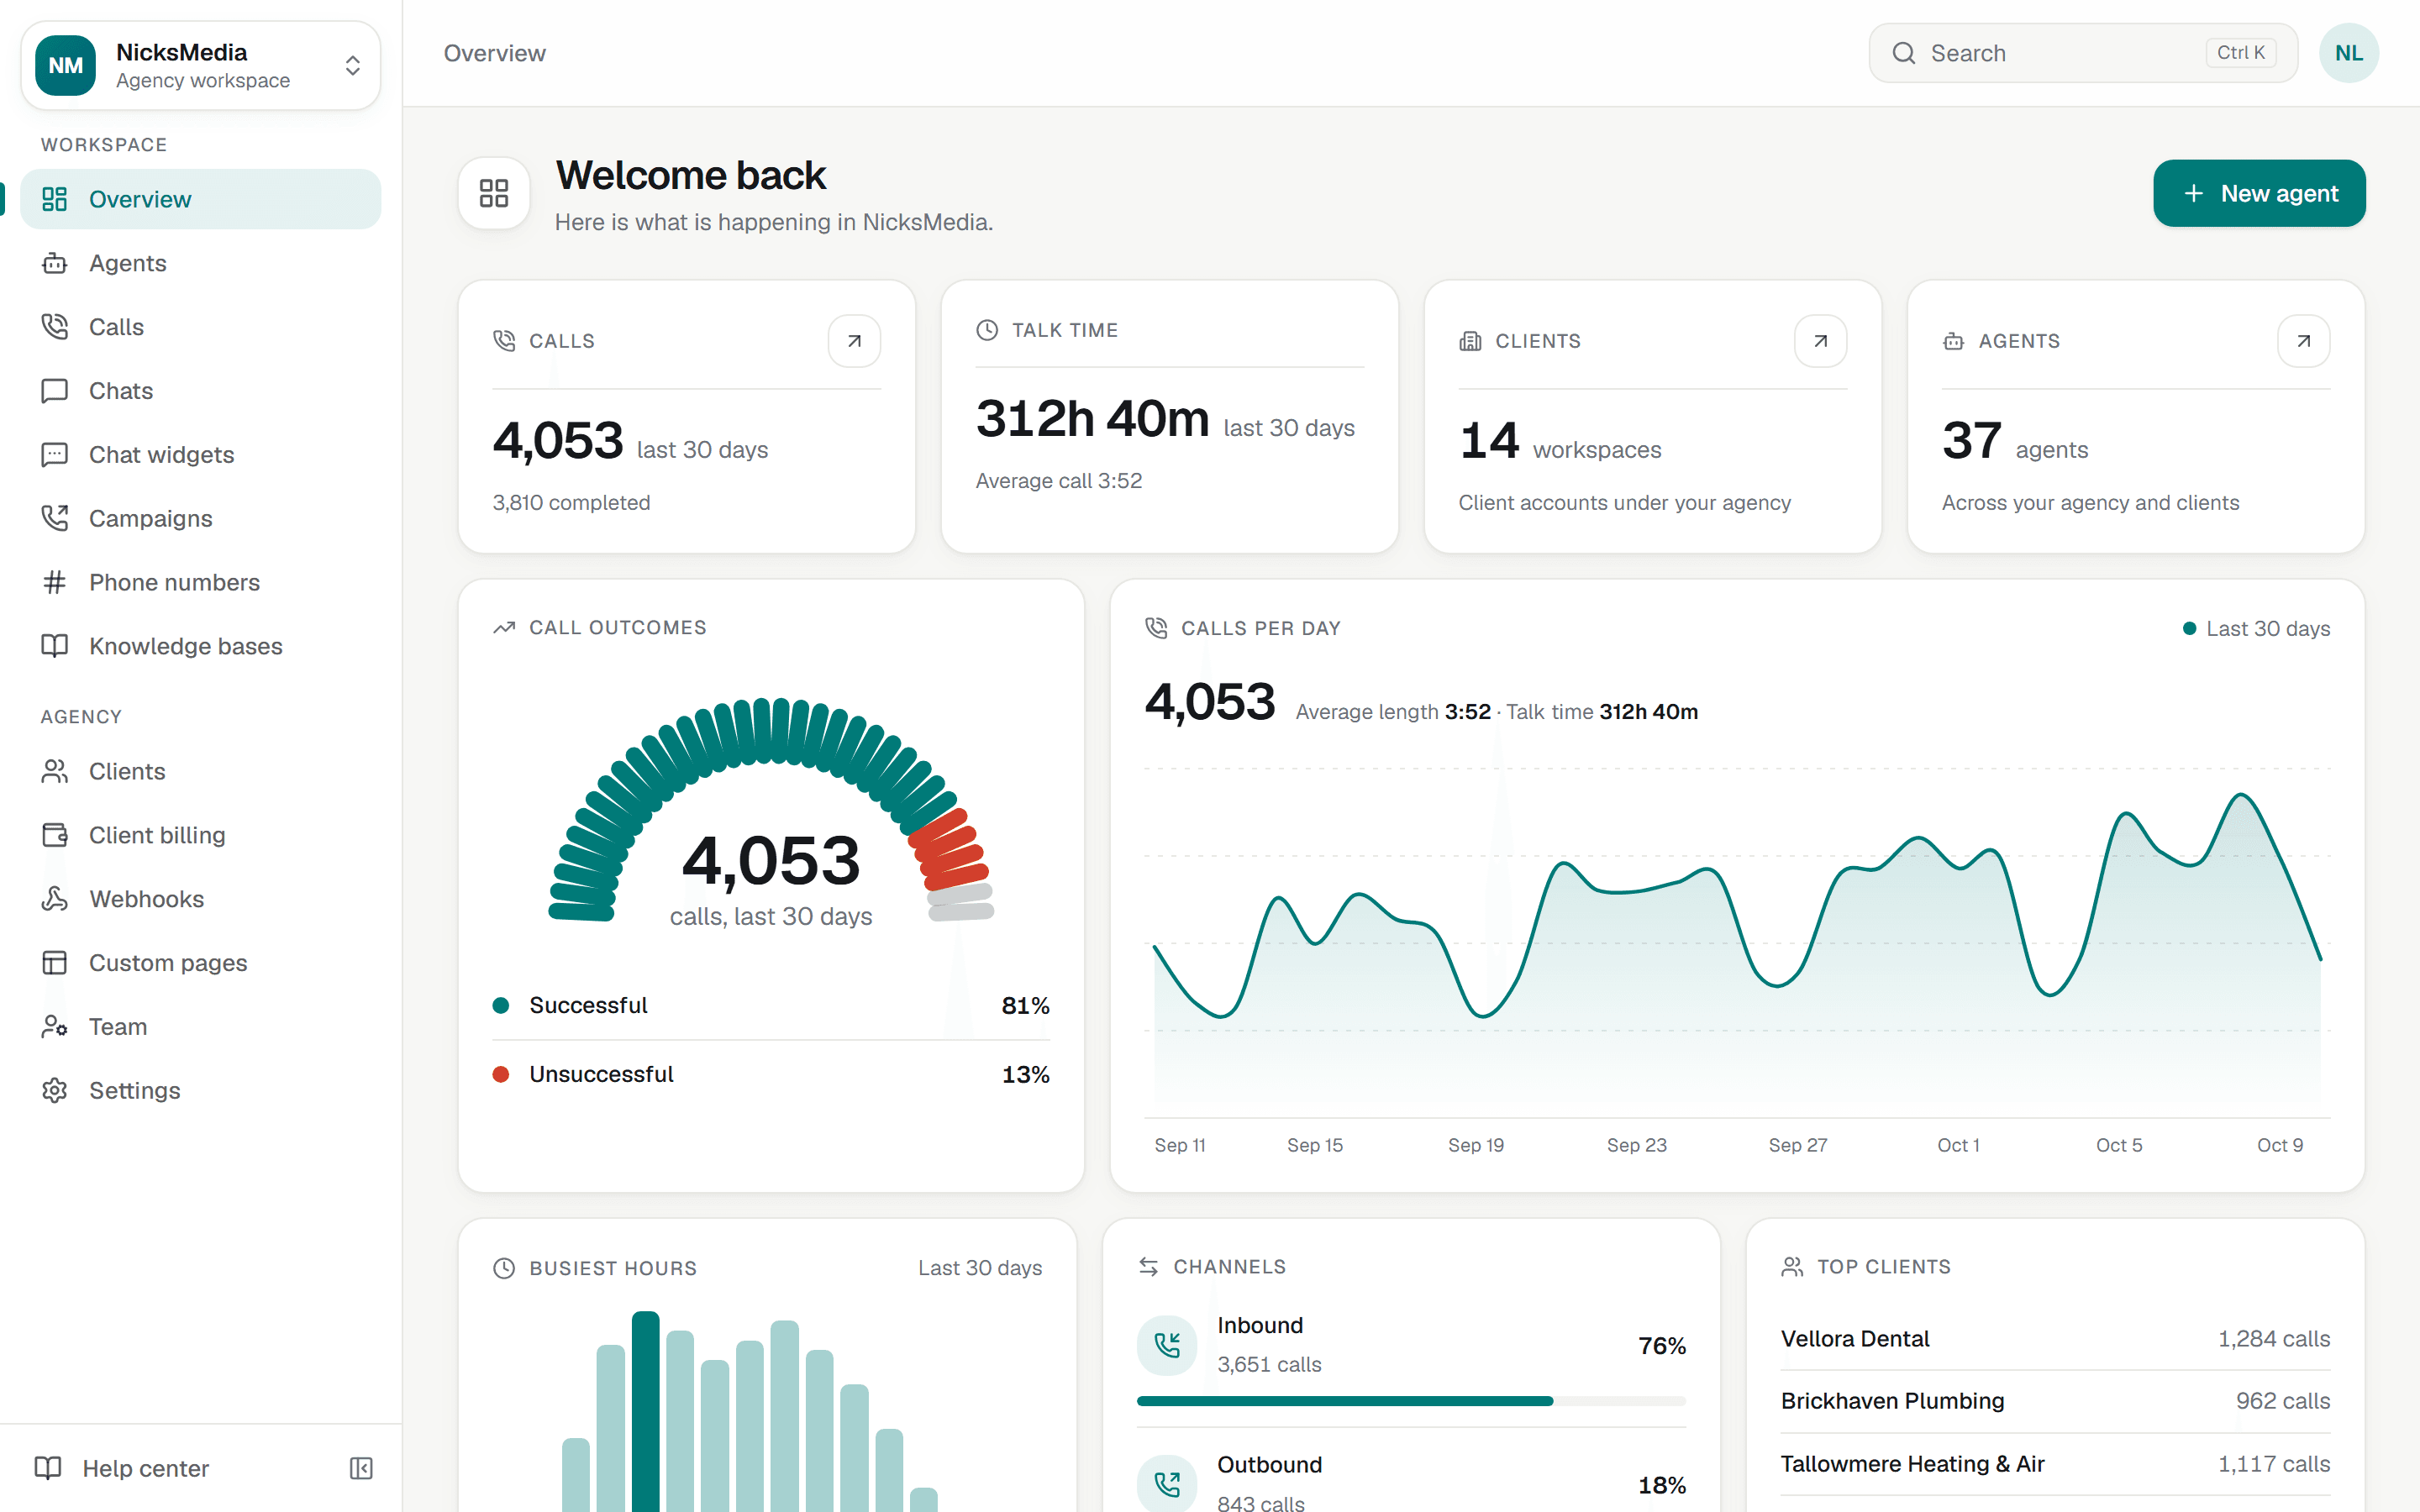Click the Clients people icon in sidebar
2420x1512 pixels.
[x=55, y=771]
